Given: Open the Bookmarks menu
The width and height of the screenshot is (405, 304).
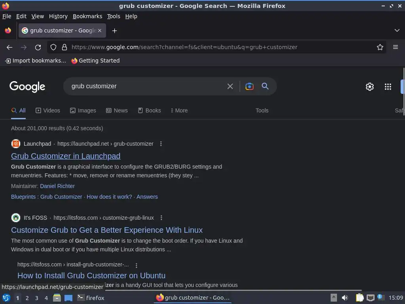Looking at the screenshot, I should pyautogui.click(x=87, y=16).
